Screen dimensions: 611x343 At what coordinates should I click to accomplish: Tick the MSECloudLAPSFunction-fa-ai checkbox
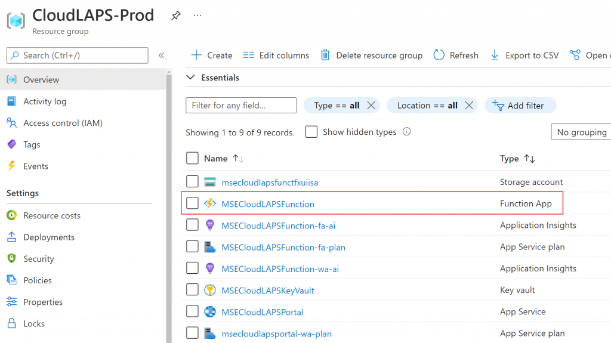(x=193, y=224)
